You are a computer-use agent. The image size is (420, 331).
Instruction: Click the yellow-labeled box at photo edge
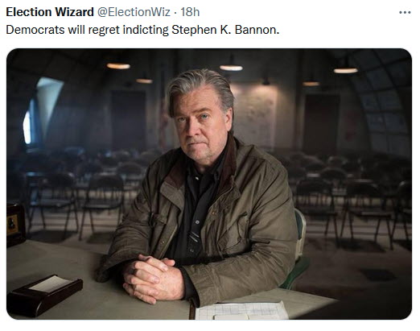[15, 225]
